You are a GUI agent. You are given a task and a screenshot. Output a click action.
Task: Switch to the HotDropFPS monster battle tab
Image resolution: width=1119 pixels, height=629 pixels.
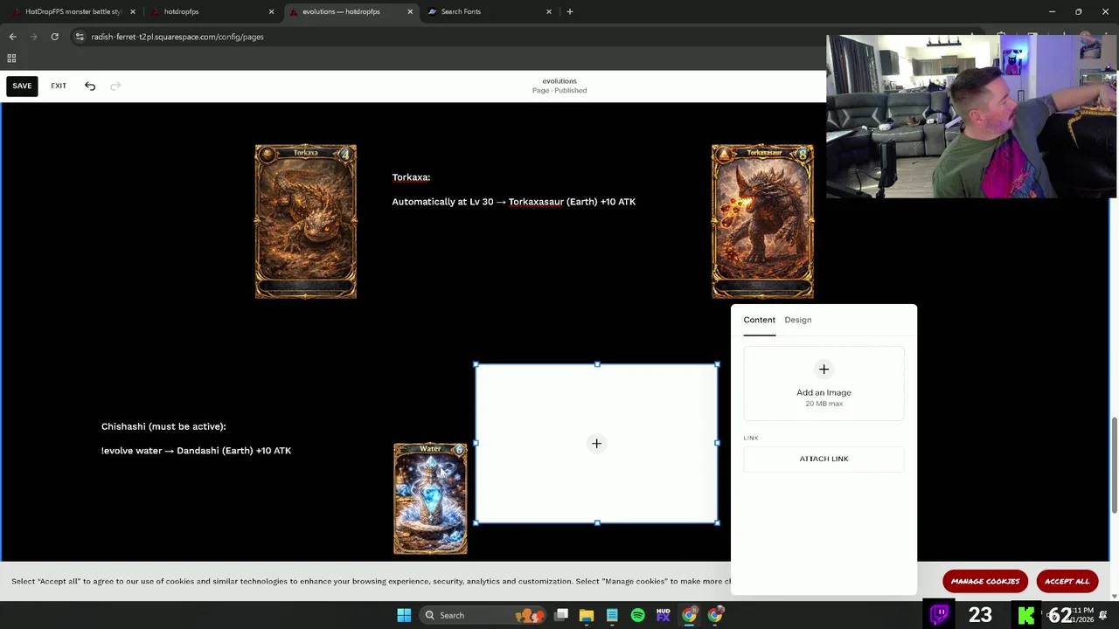click(73, 11)
